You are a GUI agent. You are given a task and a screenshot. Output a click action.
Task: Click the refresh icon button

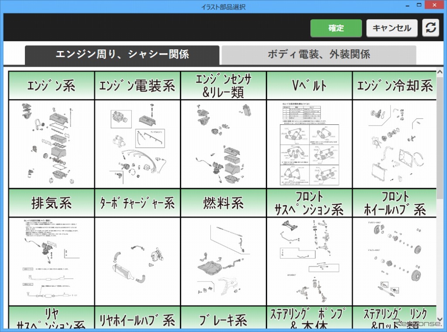(431, 28)
